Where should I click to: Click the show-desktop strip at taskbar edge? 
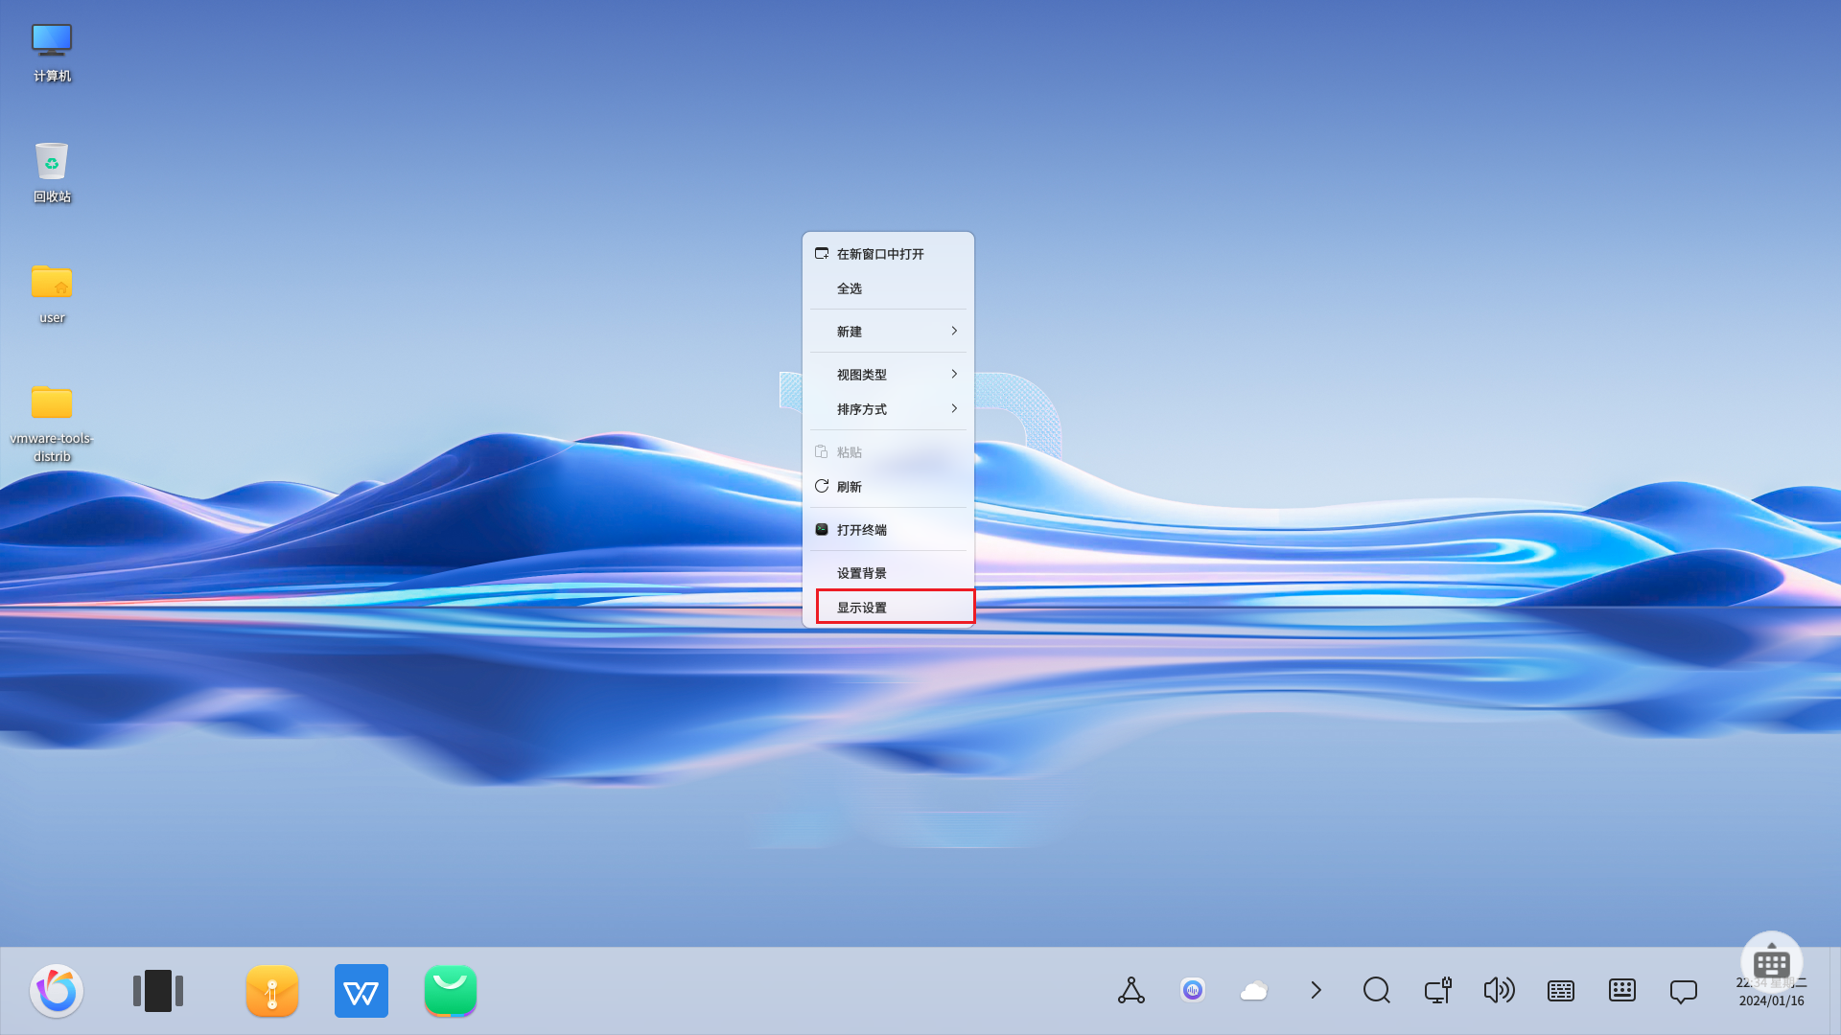click(x=1835, y=991)
